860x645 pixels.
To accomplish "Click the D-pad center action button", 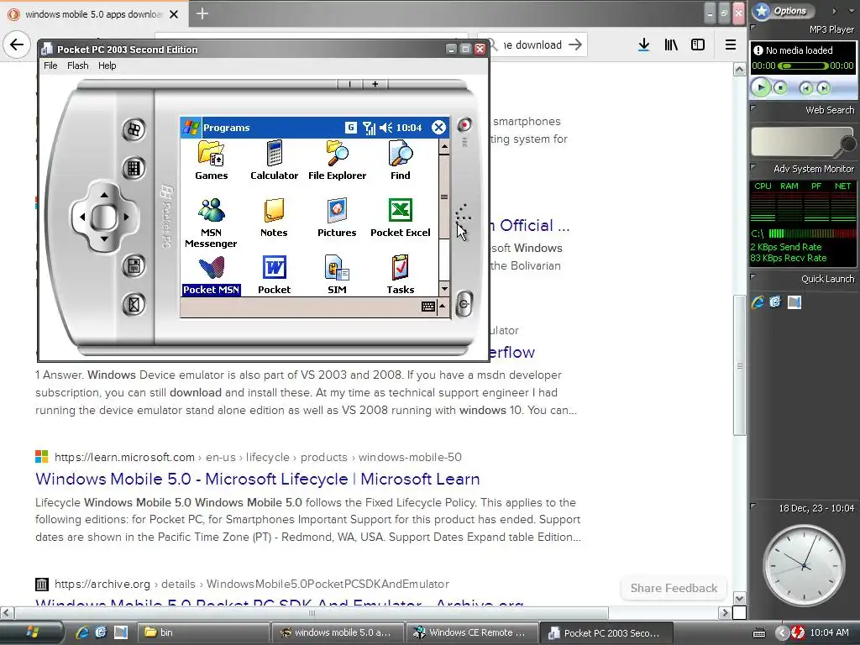I will tap(103, 218).
